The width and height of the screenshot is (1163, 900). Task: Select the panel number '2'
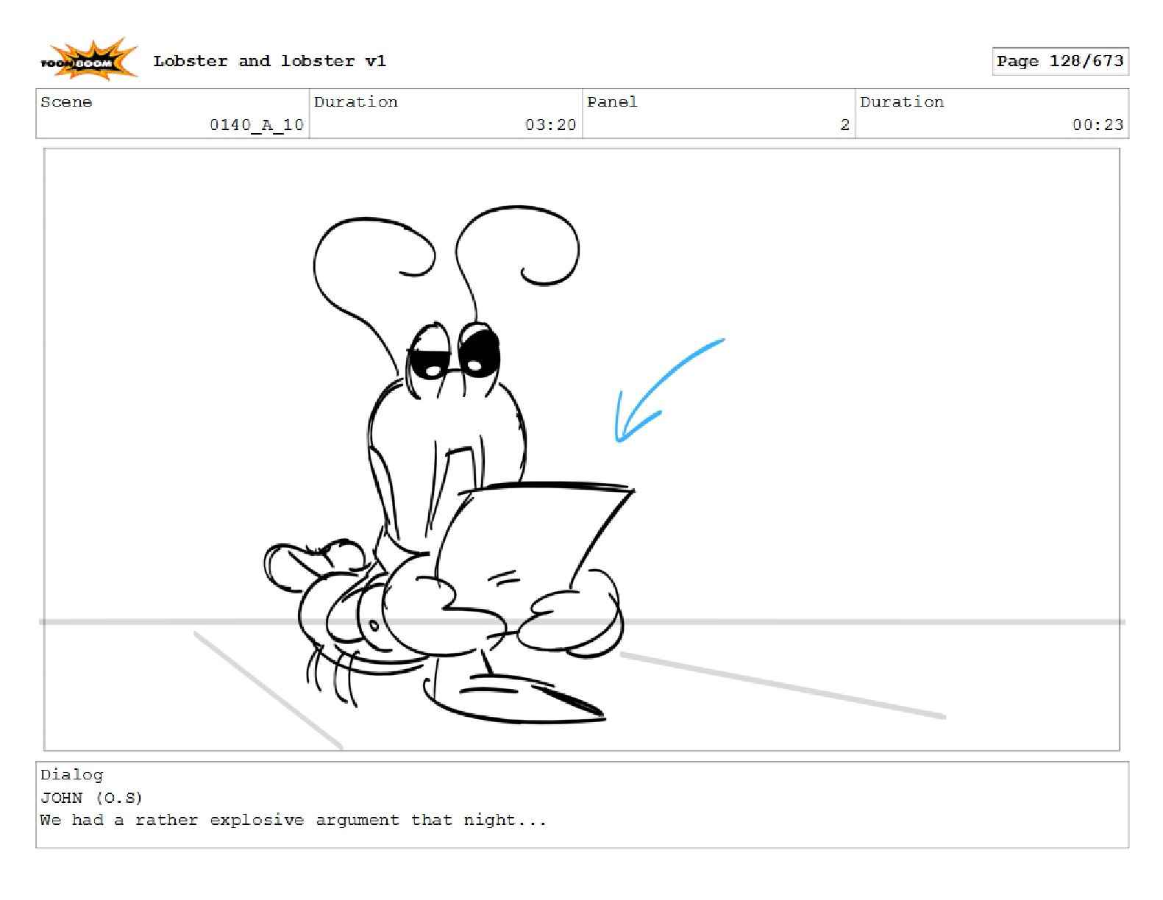[x=845, y=124]
